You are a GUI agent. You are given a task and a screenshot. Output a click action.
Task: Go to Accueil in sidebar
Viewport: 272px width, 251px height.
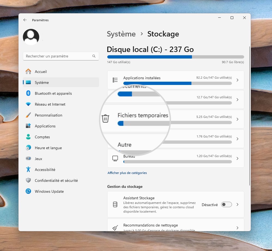(x=61, y=72)
